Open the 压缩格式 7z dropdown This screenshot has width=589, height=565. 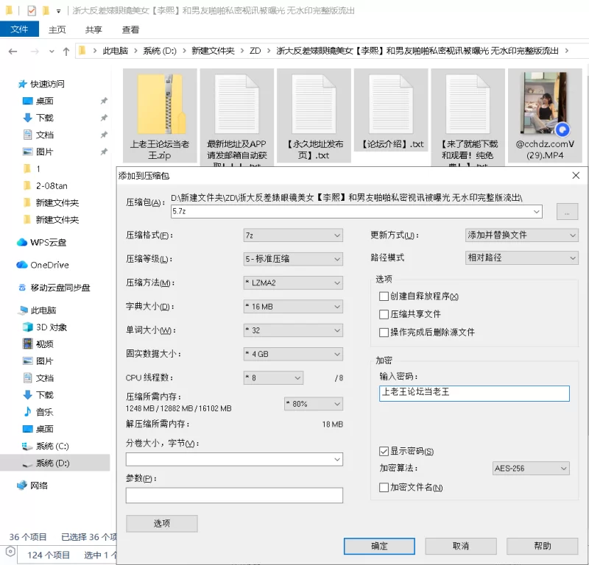click(293, 235)
